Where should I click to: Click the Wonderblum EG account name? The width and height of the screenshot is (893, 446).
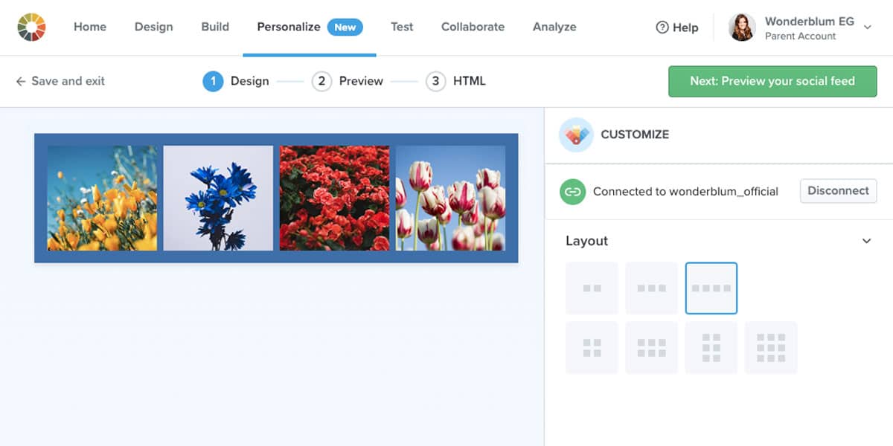point(810,22)
